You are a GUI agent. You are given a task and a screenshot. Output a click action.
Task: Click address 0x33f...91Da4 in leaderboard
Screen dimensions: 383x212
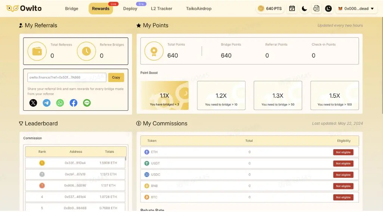click(75, 163)
